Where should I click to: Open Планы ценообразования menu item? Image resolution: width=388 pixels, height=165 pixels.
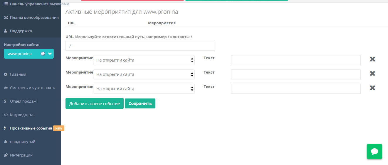(x=34, y=18)
